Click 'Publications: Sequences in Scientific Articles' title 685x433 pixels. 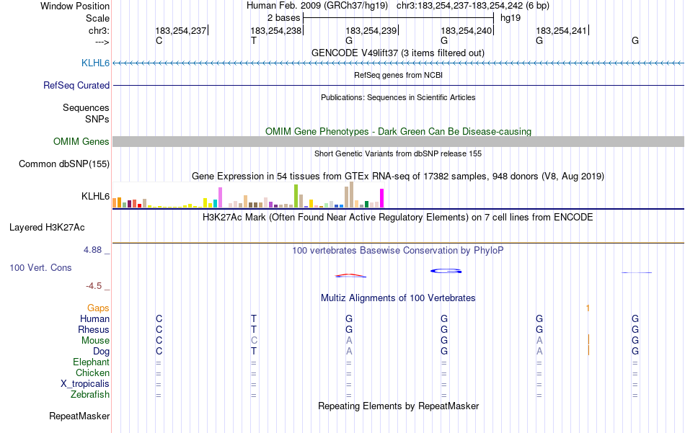coord(398,97)
